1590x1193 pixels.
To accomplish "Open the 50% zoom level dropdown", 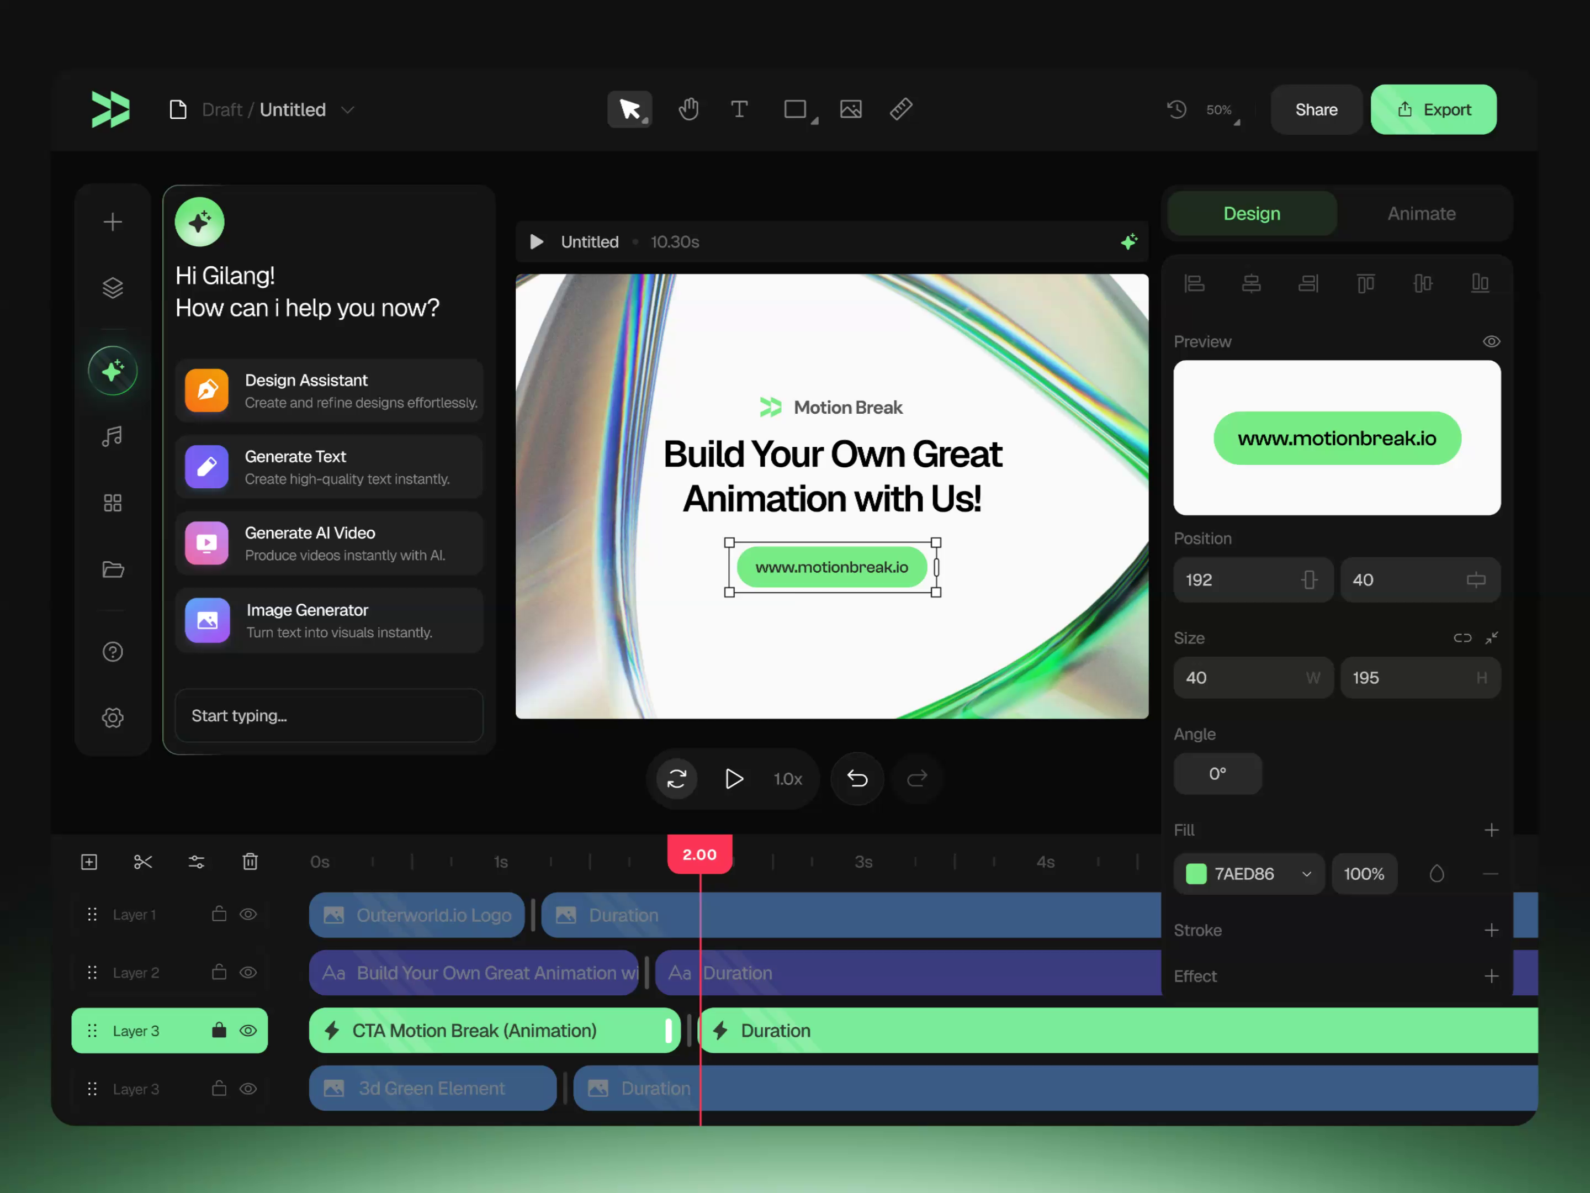I will point(1223,110).
